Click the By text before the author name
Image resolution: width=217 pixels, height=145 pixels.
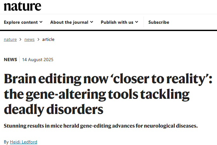pyautogui.click(x=6, y=142)
